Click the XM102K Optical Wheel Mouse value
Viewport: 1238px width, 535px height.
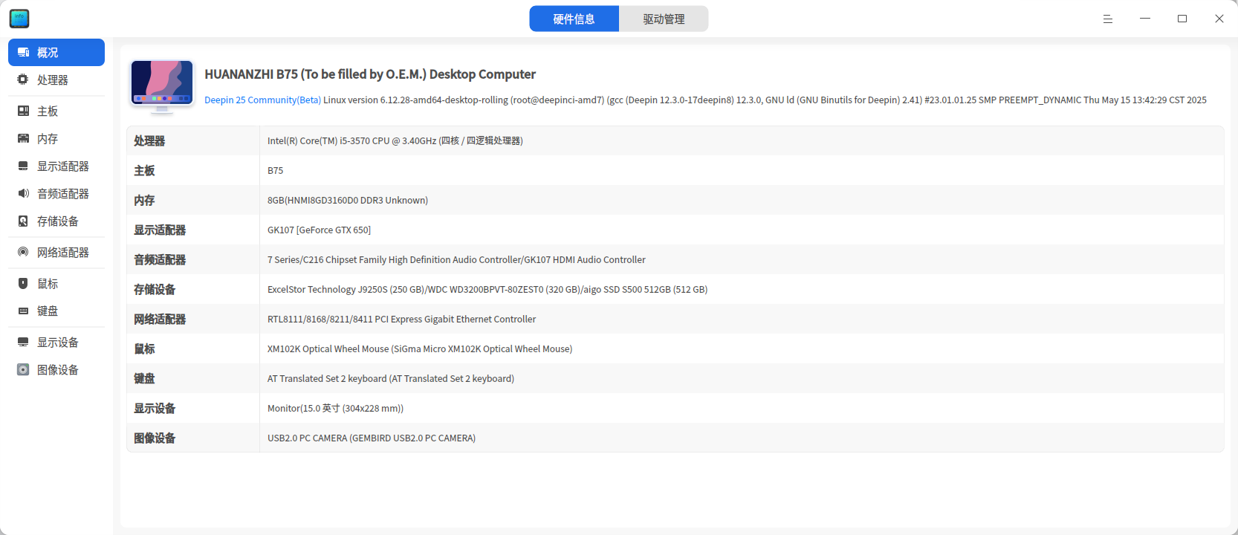(420, 349)
